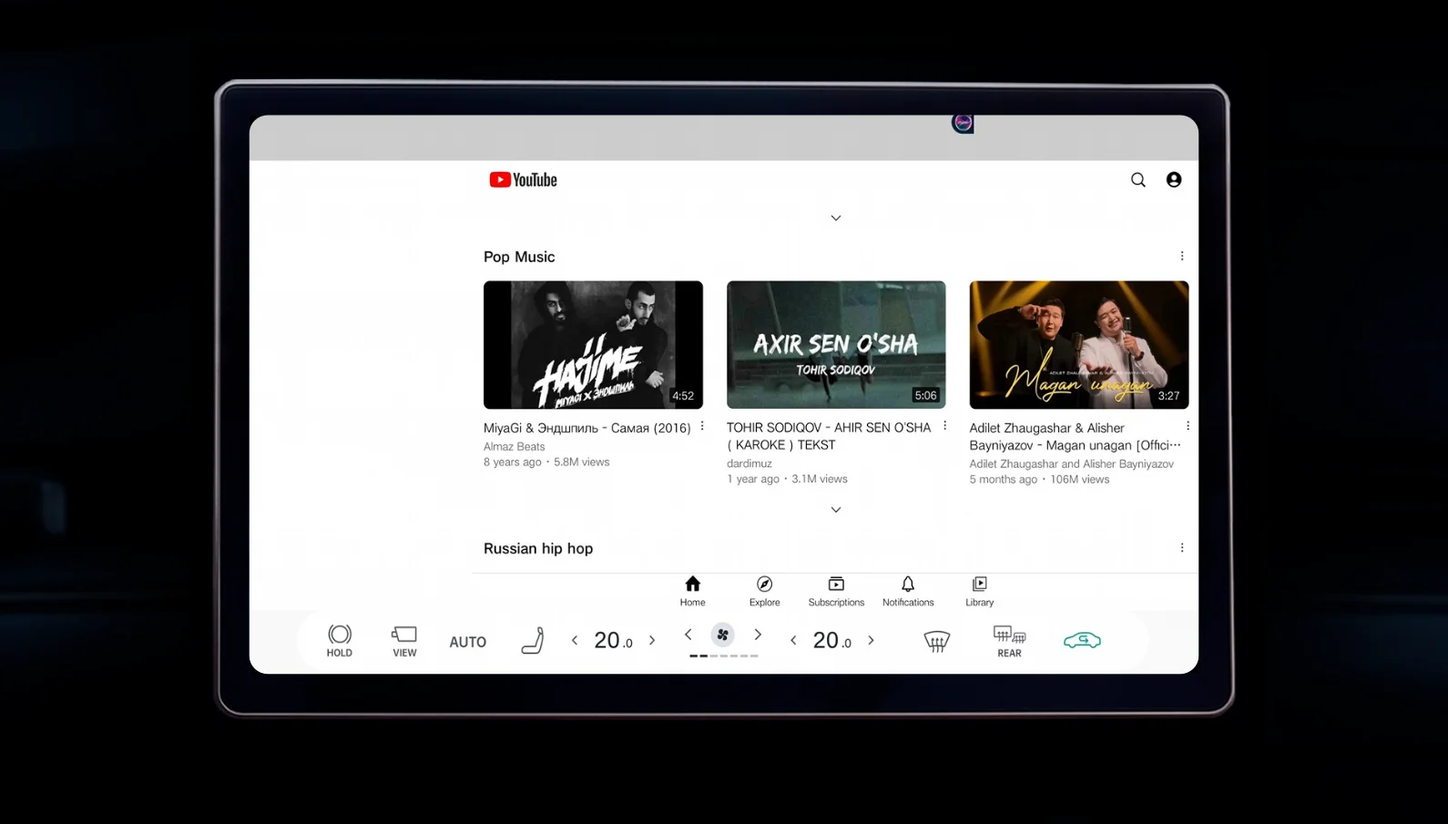Increase the right temperature

871,641
